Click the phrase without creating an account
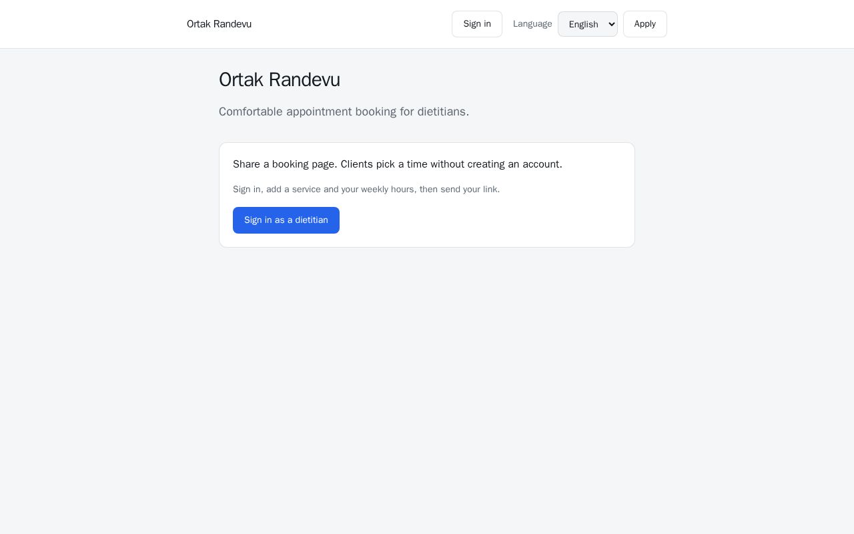 click(496, 164)
